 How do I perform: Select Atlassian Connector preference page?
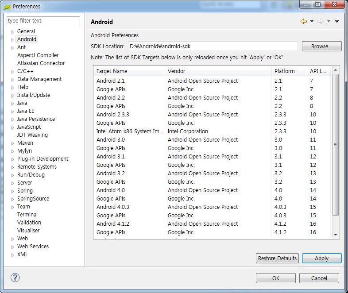point(41,63)
